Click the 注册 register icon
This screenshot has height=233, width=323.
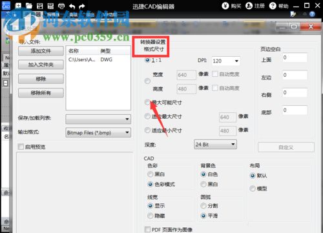tap(249, 6)
